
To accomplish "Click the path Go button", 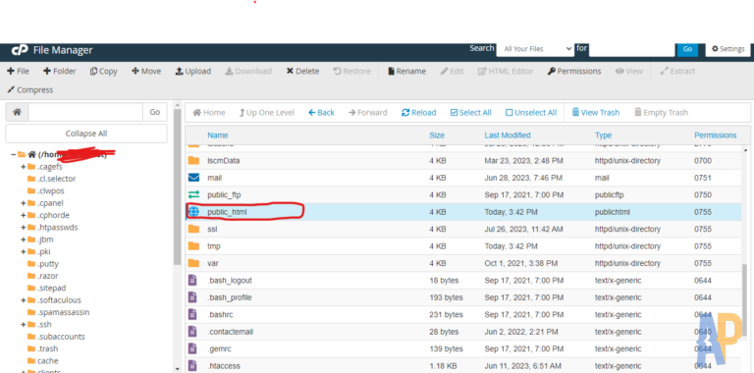I will tap(155, 112).
